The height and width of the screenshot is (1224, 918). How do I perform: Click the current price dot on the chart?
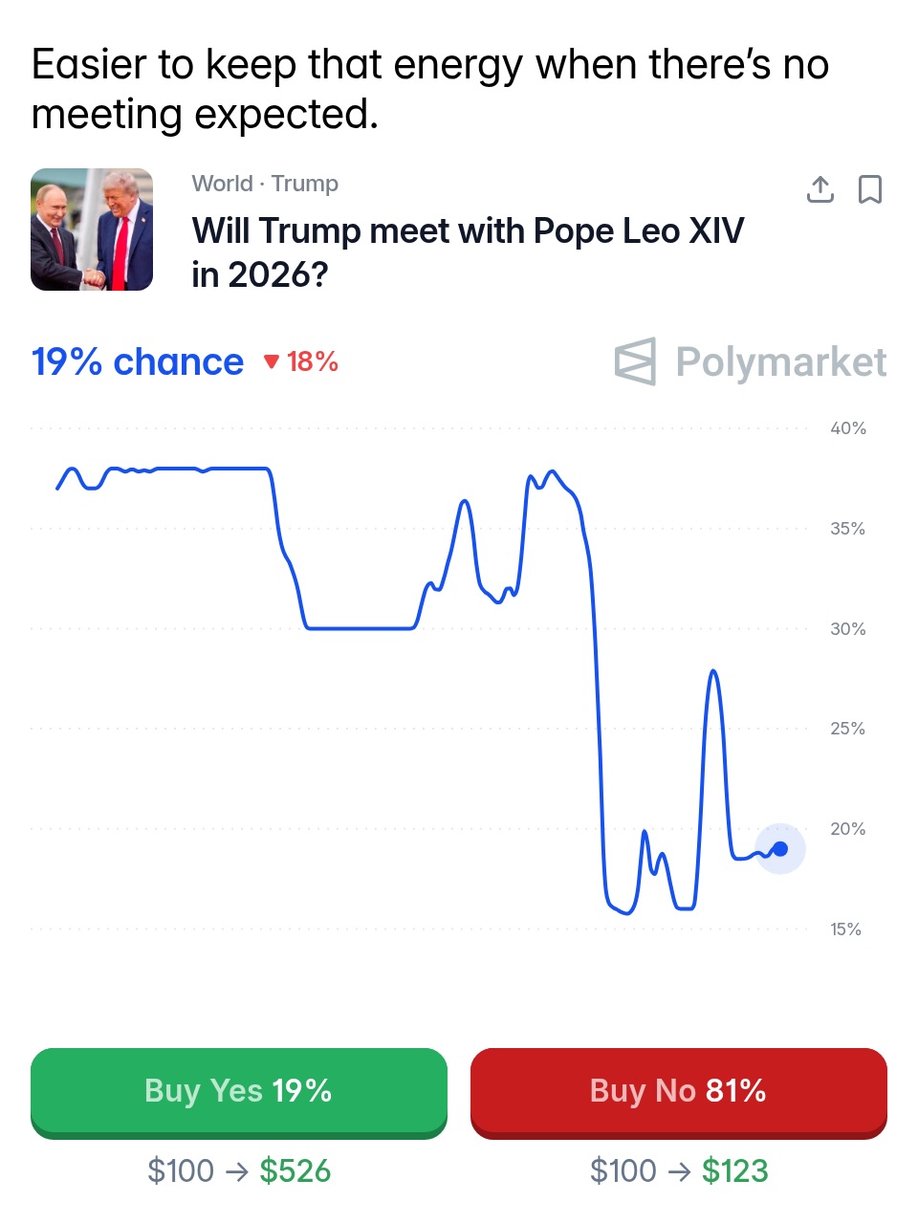780,848
